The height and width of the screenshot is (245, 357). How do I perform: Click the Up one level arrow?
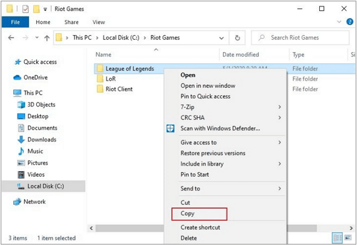pos(47,38)
